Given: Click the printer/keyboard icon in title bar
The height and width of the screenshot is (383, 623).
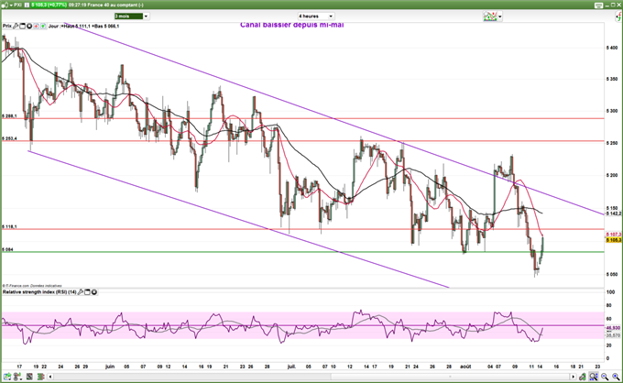Looking at the screenshot, I should 598,5.
